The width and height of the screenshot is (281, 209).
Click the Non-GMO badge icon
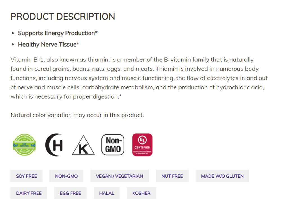(113, 145)
